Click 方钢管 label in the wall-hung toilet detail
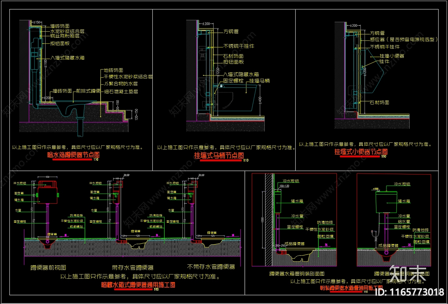This screenshot has height=304, width=448. 231,32
